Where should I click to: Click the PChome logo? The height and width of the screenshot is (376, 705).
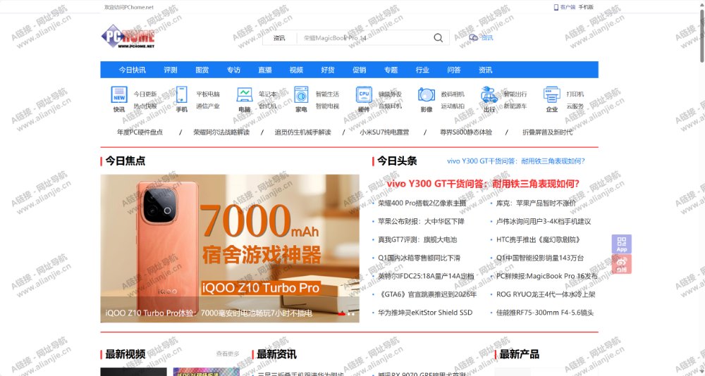[128, 37]
